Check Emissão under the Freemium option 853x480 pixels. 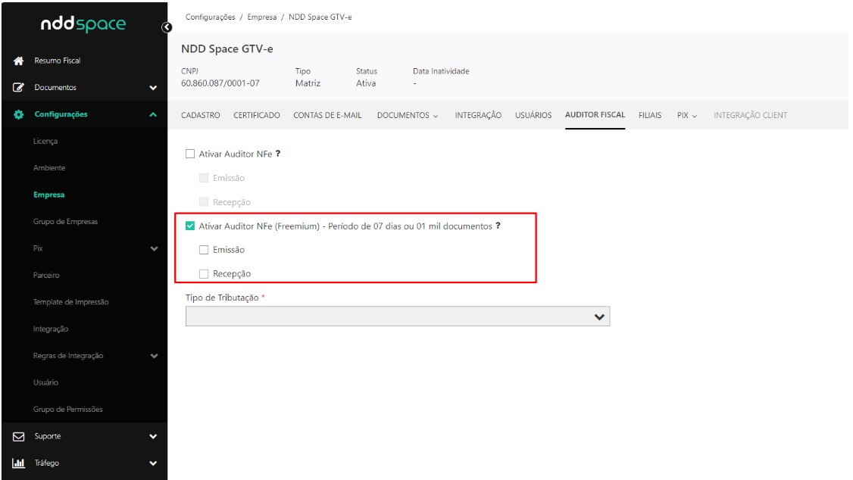(x=203, y=250)
